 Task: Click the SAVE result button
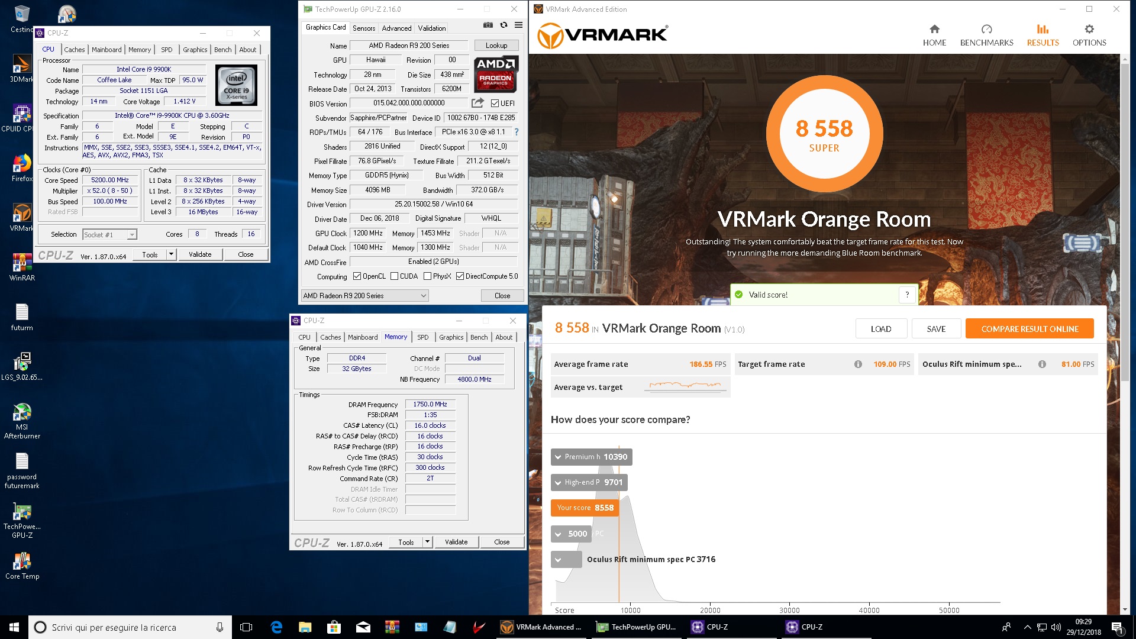pos(936,329)
